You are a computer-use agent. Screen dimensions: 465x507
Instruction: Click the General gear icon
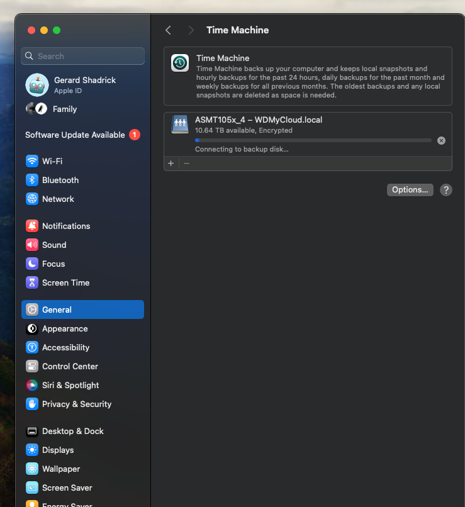pos(32,309)
